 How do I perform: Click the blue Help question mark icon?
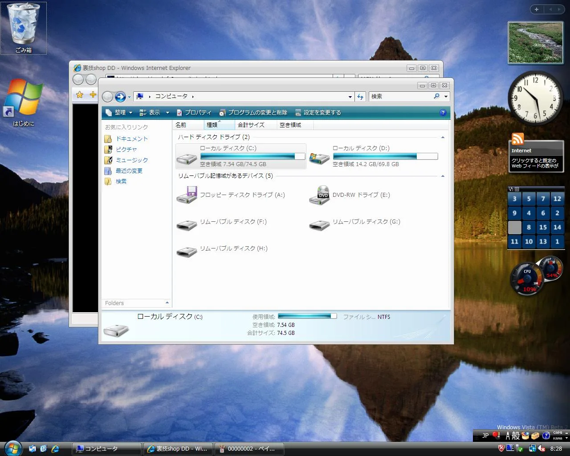(443, 113)
